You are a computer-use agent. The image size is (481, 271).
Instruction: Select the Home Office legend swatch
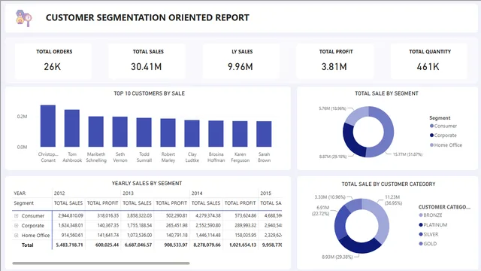[x=431, y=145]
